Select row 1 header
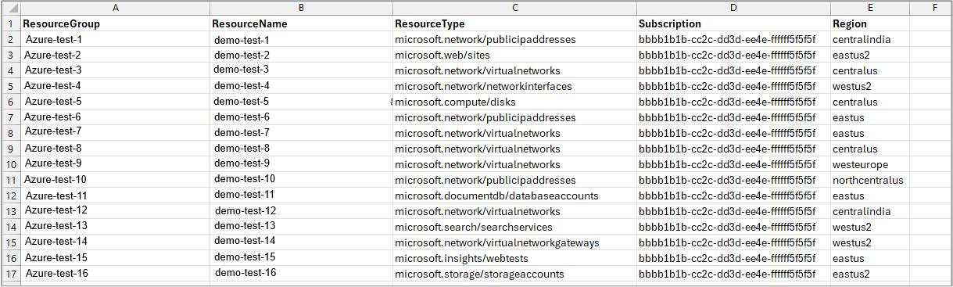This screenshot has height=287, width=953. (x=11, y=23)
